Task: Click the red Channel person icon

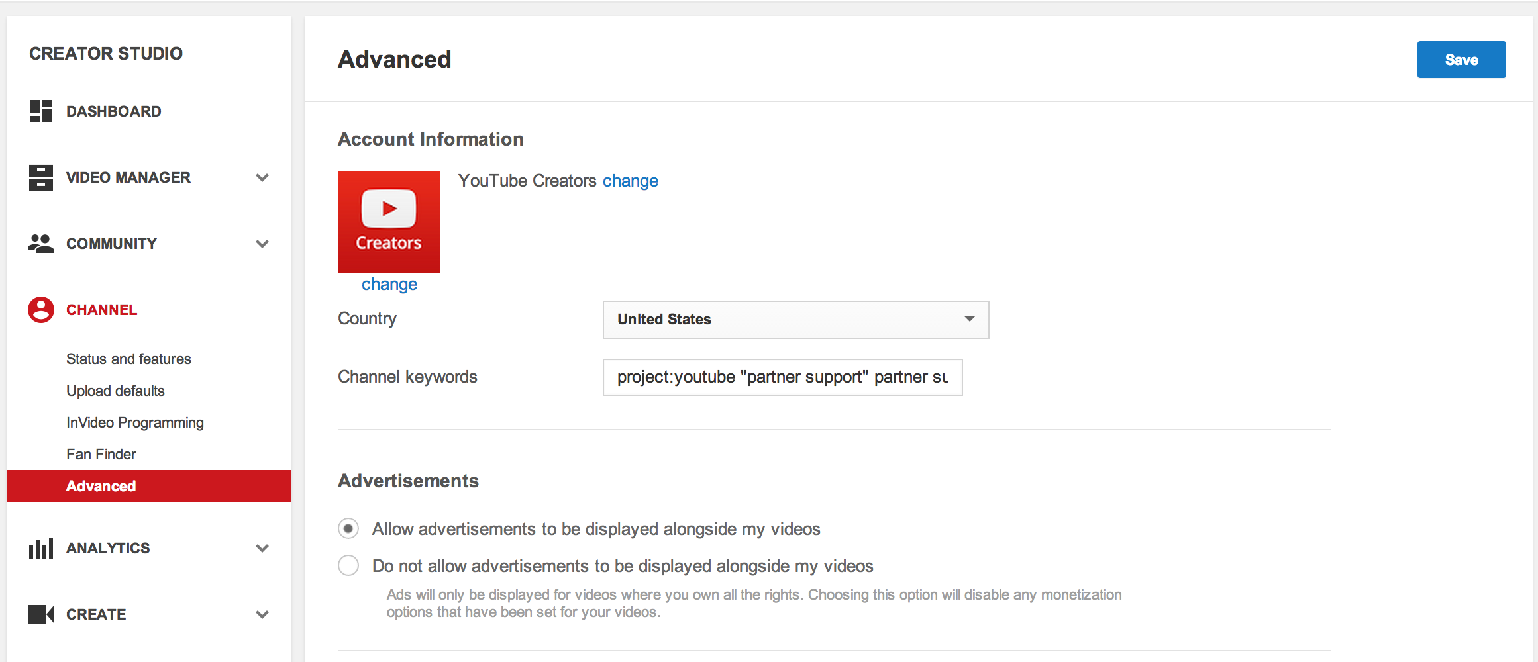Action: click(40, 310)
